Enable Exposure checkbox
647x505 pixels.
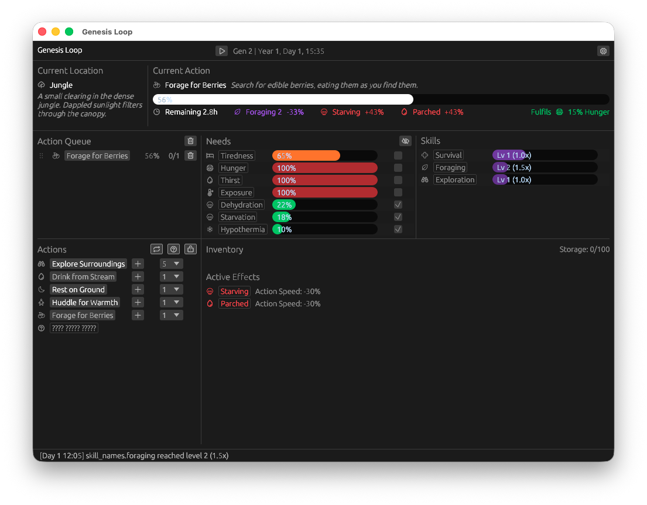pos(398,192)
